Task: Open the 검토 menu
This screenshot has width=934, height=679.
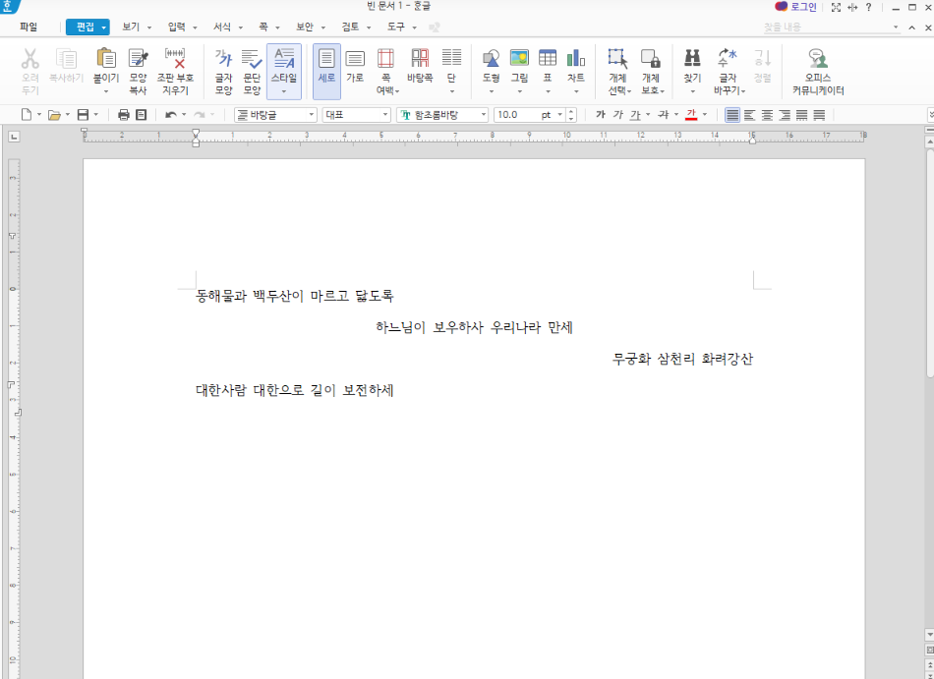Action: (x=350, y=27)
